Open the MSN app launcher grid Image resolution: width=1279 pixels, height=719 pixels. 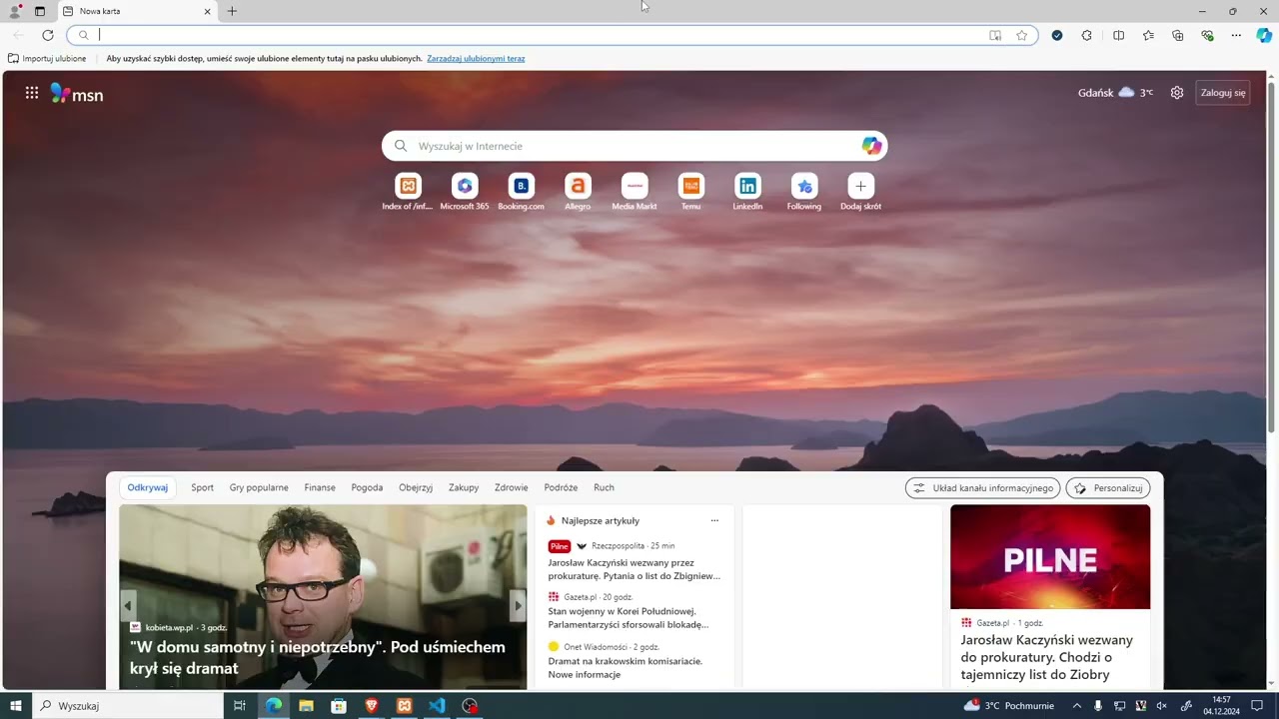(32, 93)
